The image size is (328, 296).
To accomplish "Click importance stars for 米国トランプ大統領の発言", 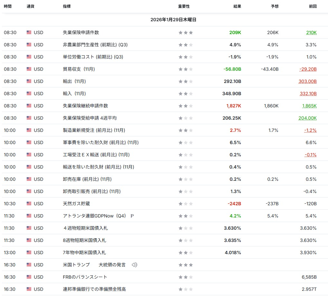I will (186, 265).
